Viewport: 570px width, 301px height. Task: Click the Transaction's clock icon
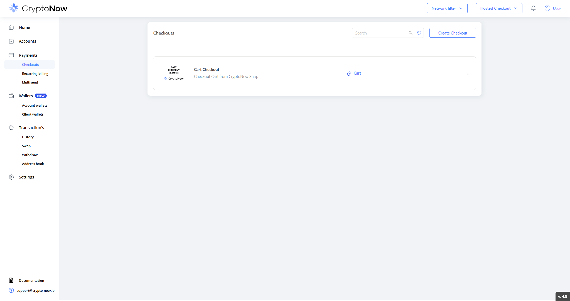click(11, 128)
